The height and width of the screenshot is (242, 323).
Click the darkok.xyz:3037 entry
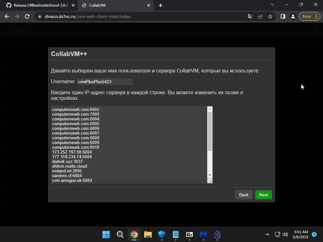(68, 162)
